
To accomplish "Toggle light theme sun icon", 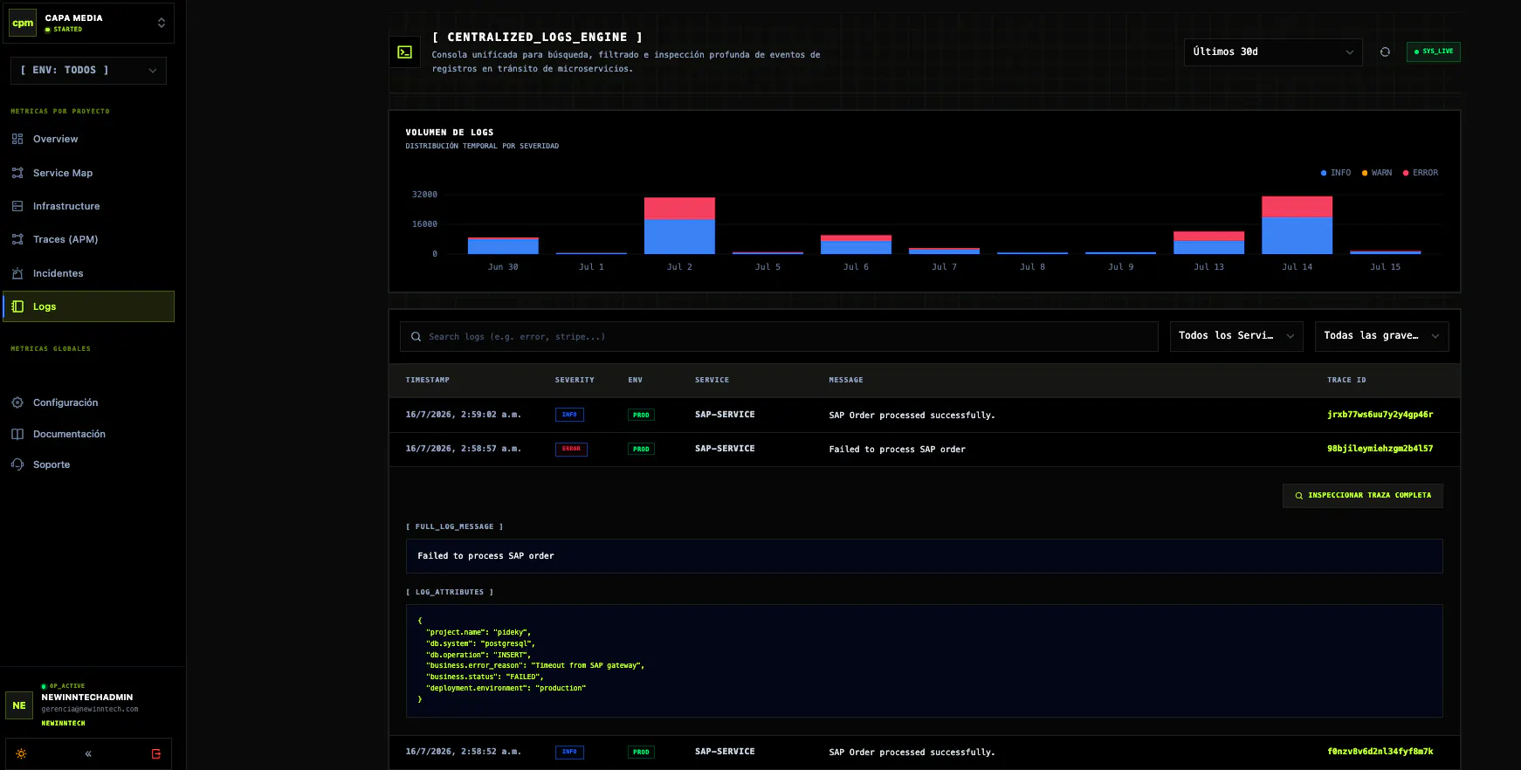I will pyautogui.click(x=21, y=753).
